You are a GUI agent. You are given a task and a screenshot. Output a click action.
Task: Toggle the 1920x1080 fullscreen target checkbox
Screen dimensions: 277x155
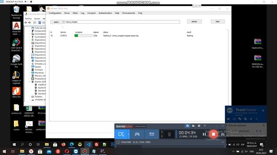[118, 142]
